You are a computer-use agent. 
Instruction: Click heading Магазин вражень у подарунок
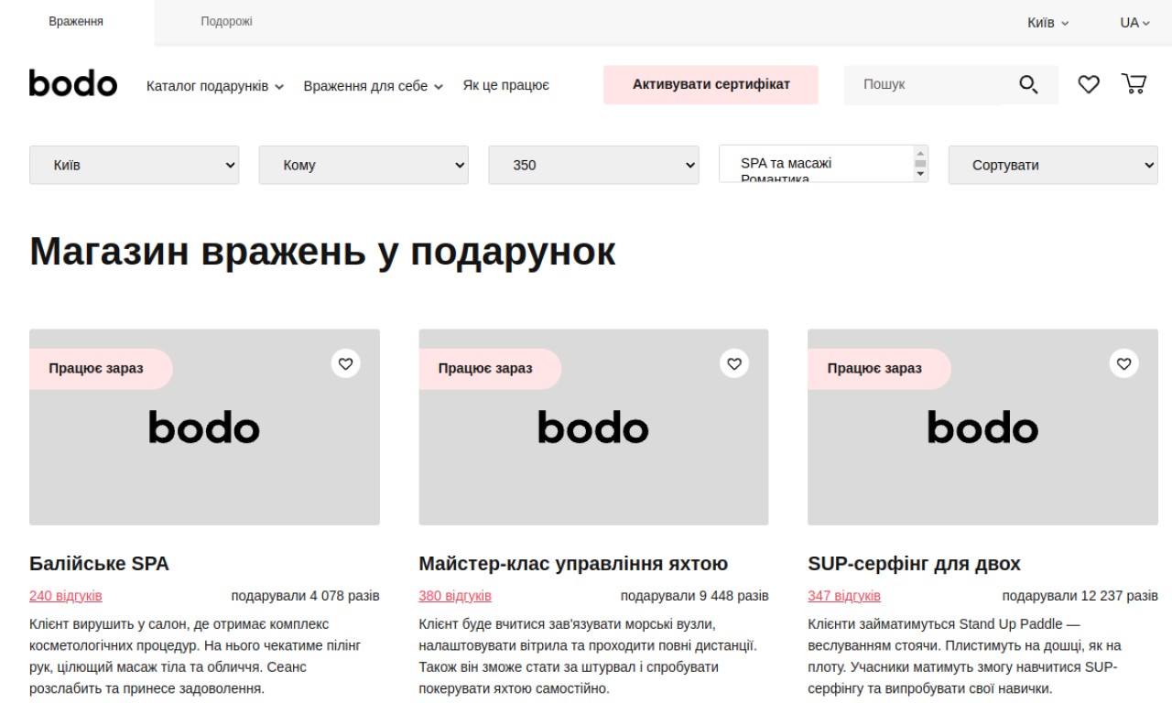[x=322, y=251]
